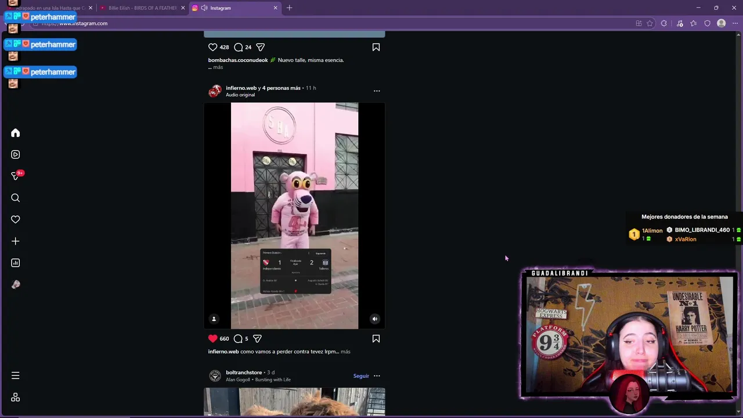View like count 428 on bombachas post
This screenshot has height=418, width=743.
pyautogui.click(x=224, y=47)
